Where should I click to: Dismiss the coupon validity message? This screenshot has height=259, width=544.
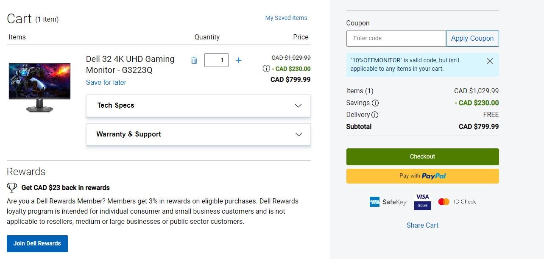click(490, 61)
